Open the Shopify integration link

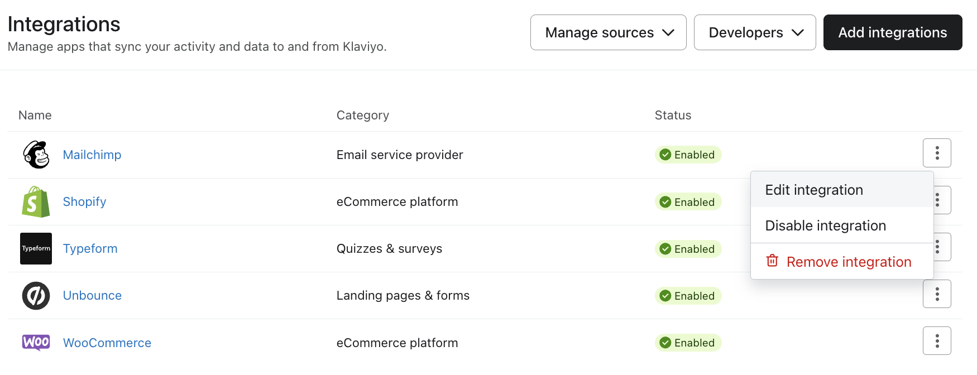click(x=84, y=201)
